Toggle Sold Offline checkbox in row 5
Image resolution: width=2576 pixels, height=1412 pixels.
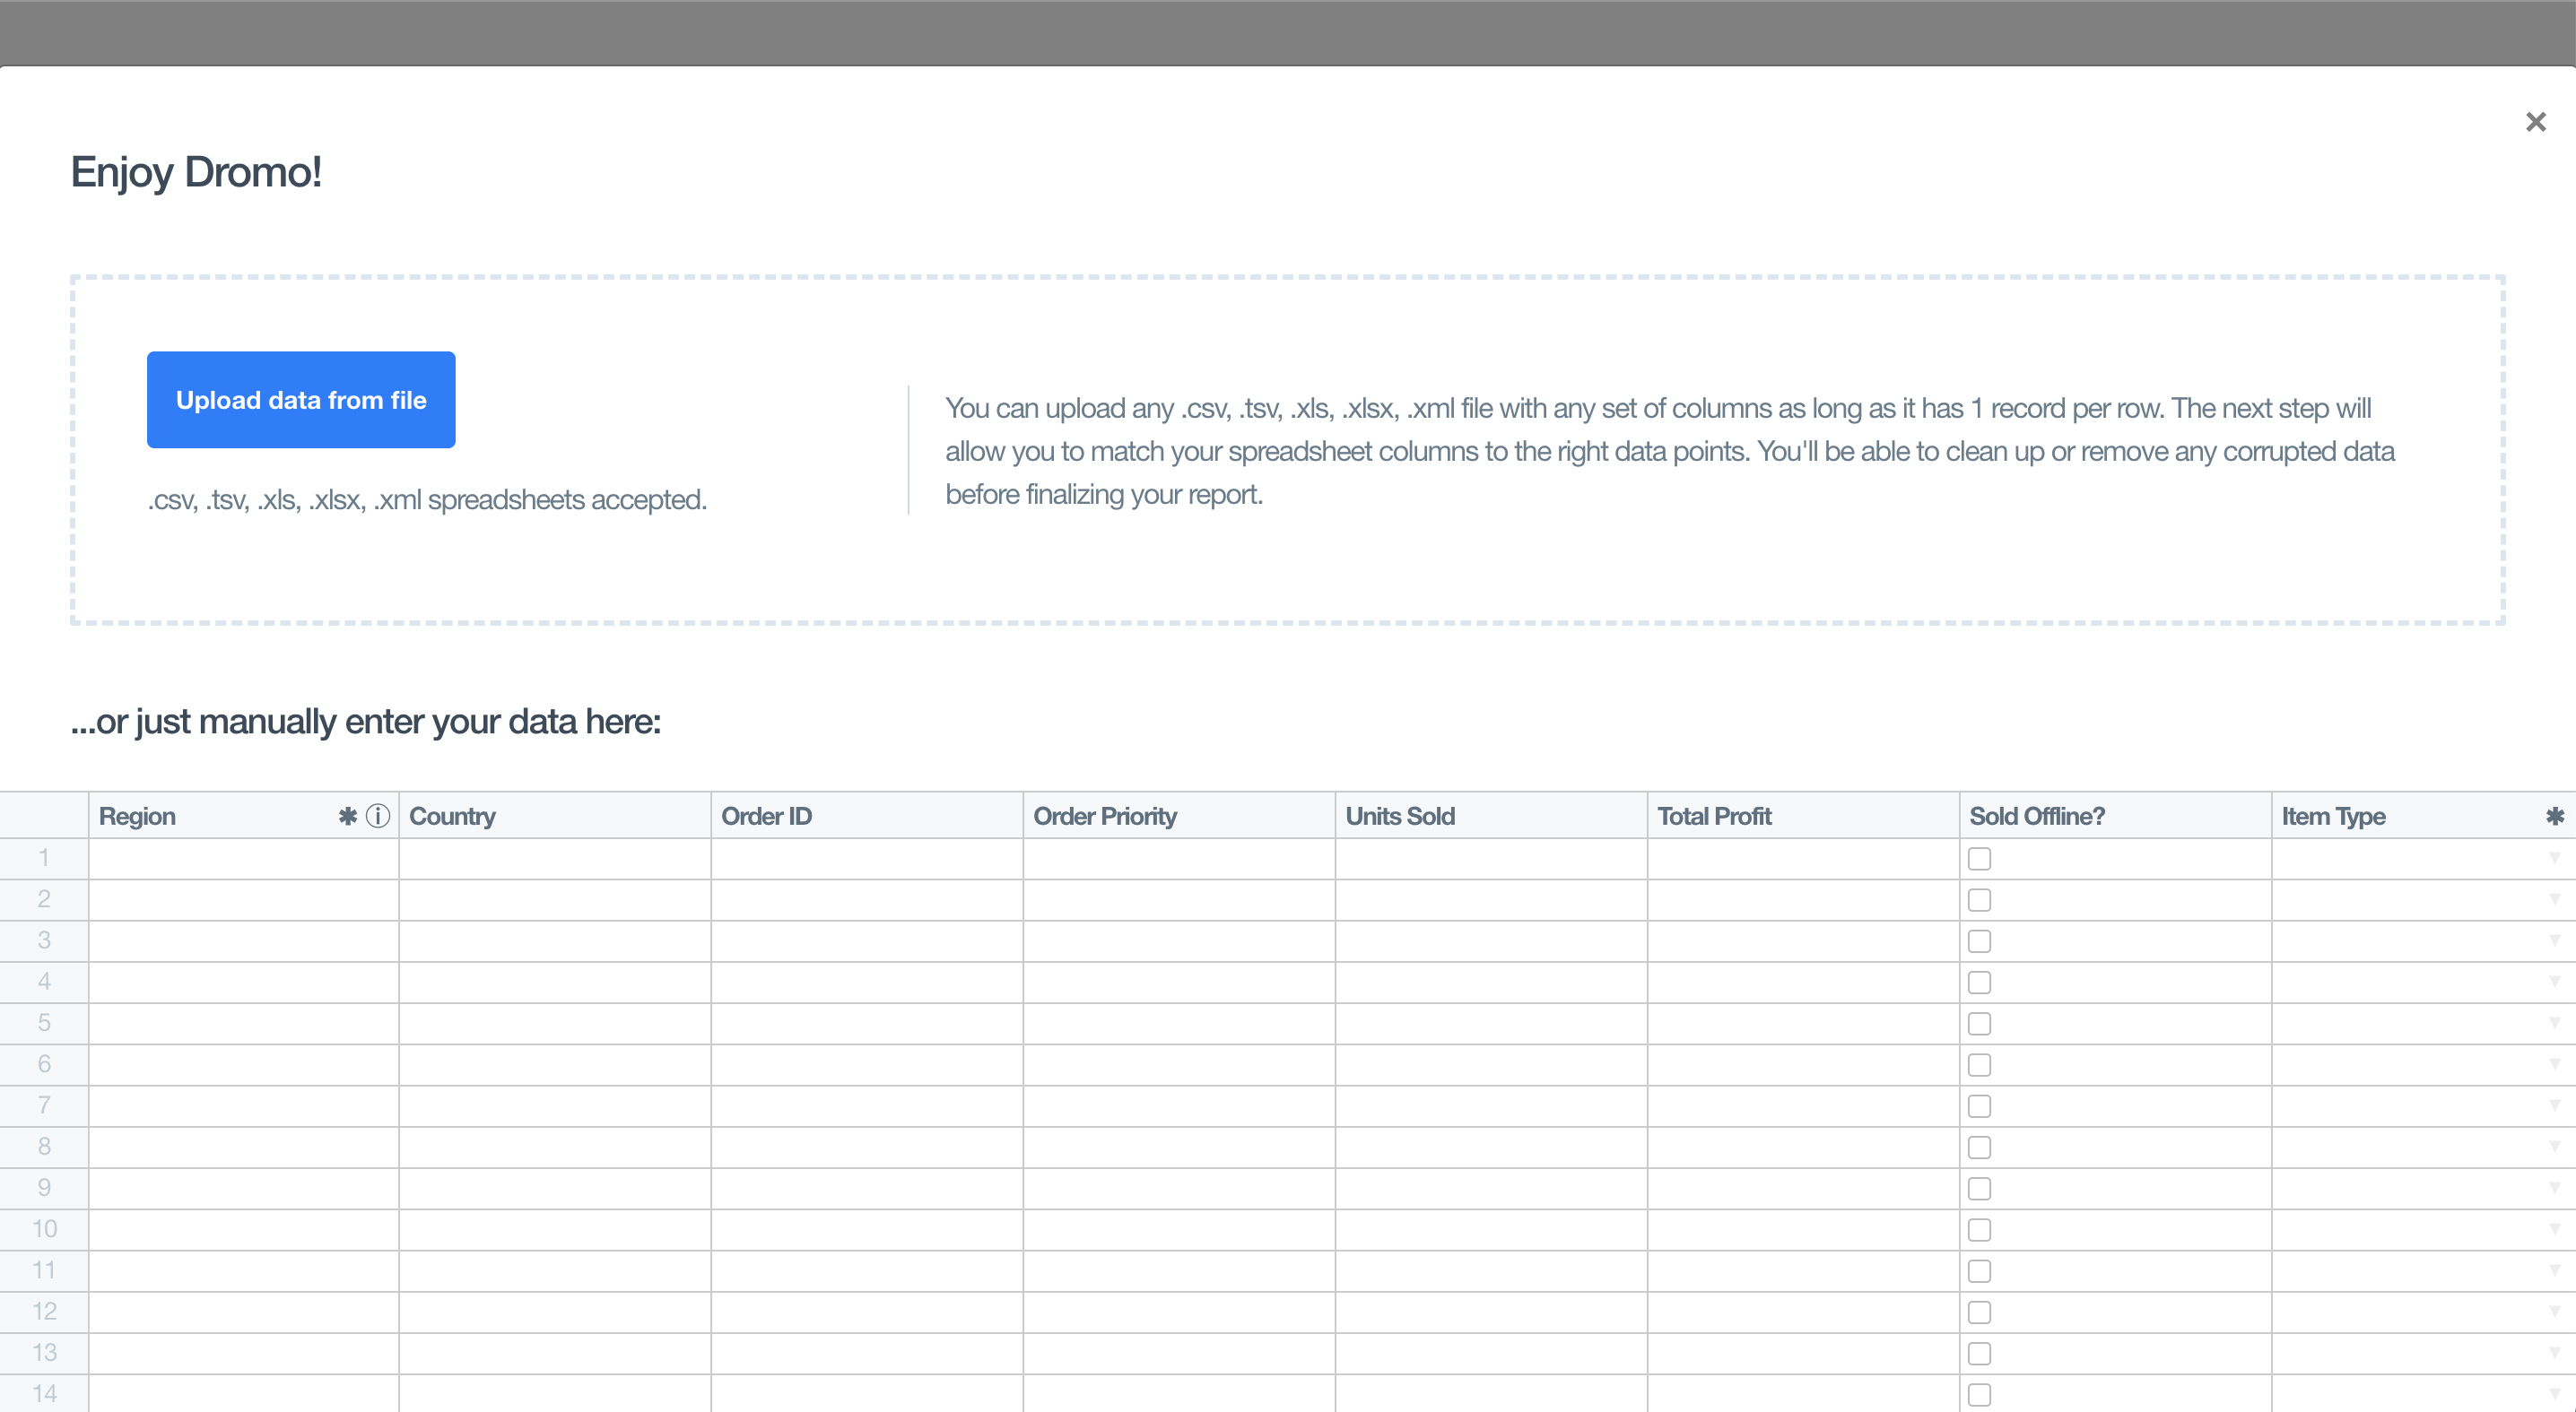pos(1979,1023)
